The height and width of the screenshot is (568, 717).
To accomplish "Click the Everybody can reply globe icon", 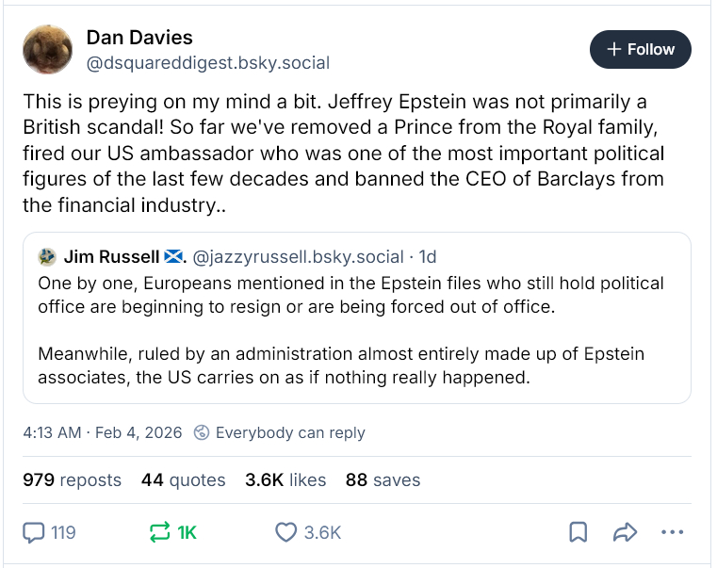I will coord(201,433).
